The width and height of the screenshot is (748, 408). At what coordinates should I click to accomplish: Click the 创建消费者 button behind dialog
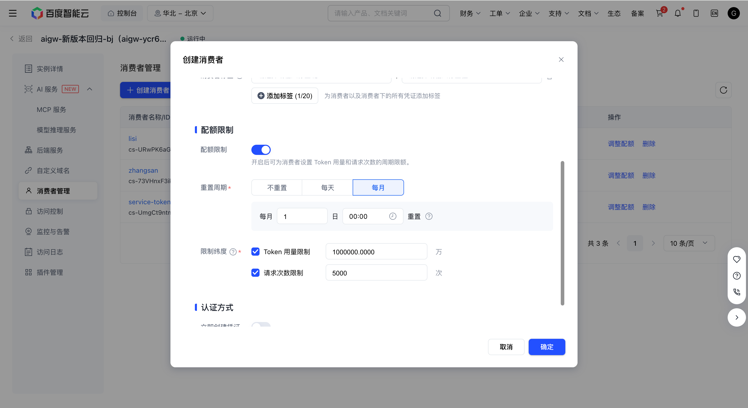click(146, 90)
